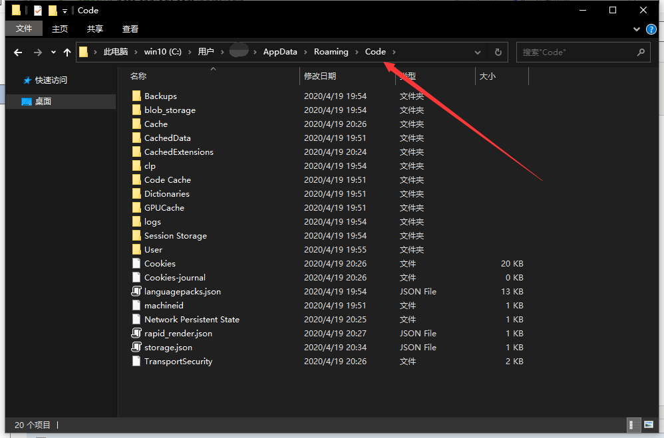Viewport: 664px width, 438px height.
Task: Click the Roaming breadcrumb segment
Action: [x=331, y=52]
